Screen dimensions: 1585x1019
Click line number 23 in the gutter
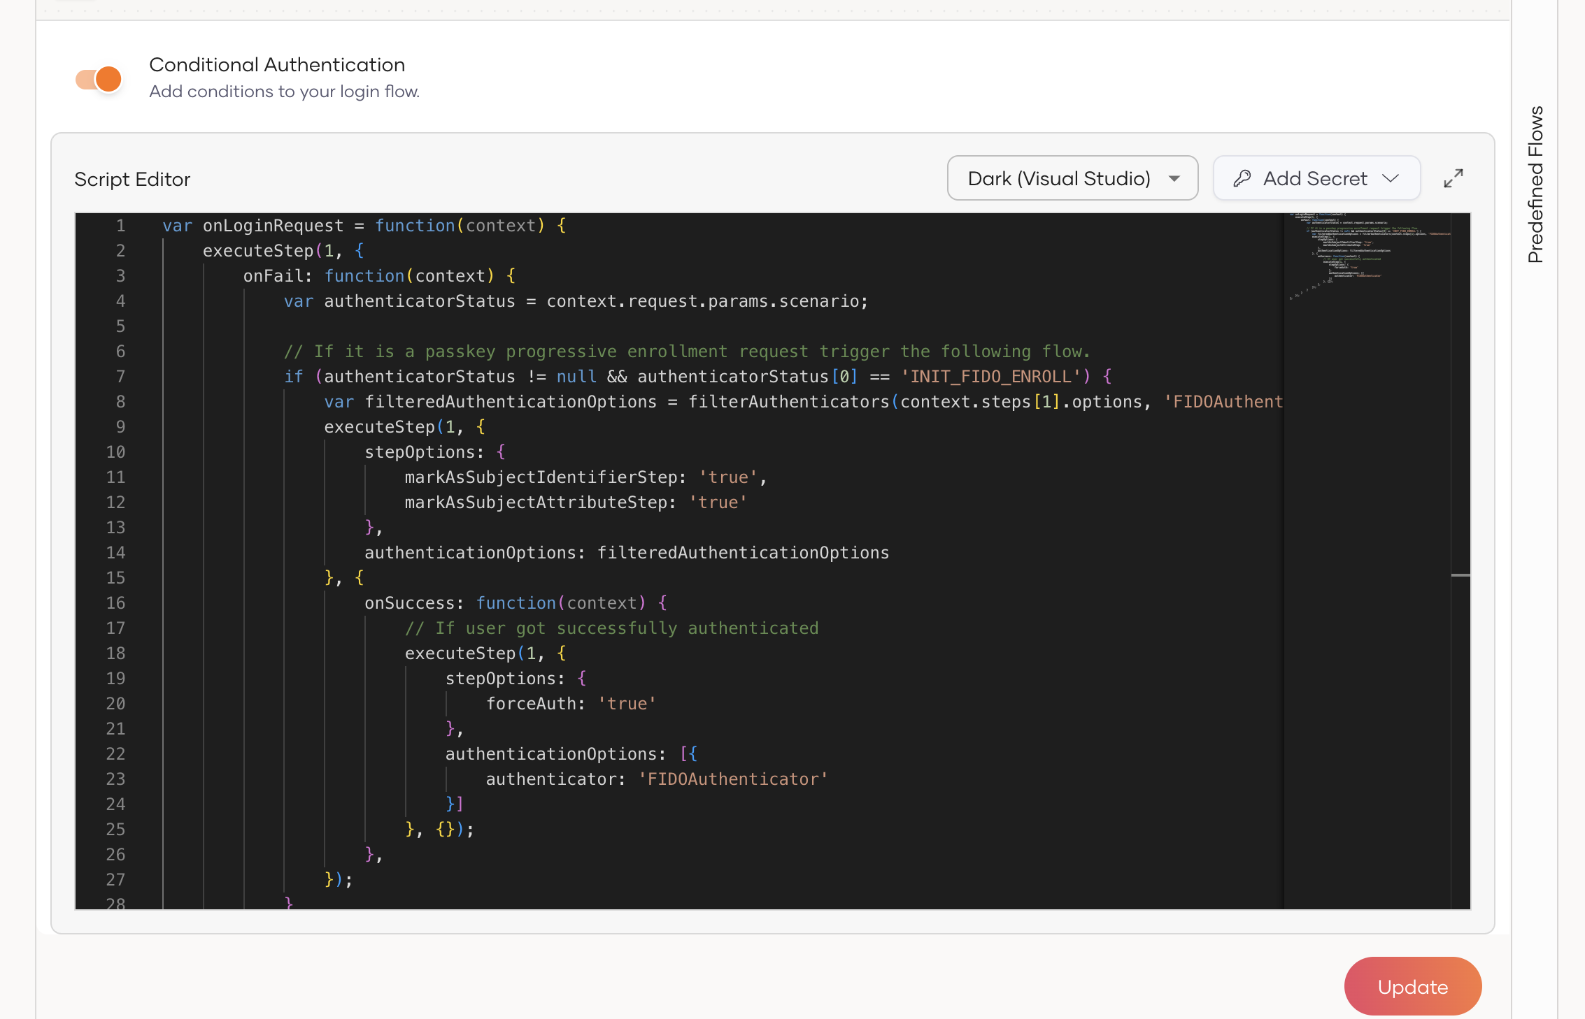pyautogui.click(x=116, y=779)
